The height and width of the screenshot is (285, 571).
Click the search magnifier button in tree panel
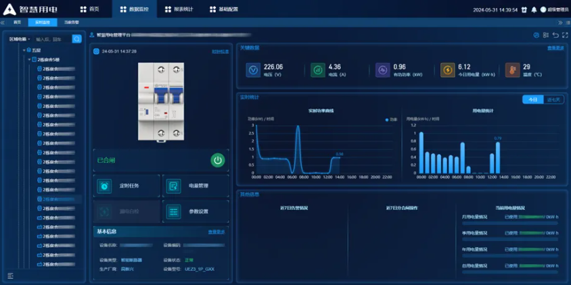[x=77, y=39]
